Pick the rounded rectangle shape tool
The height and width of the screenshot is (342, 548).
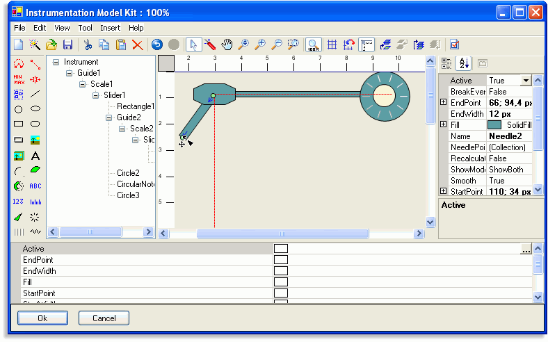[x=35, y=124]
